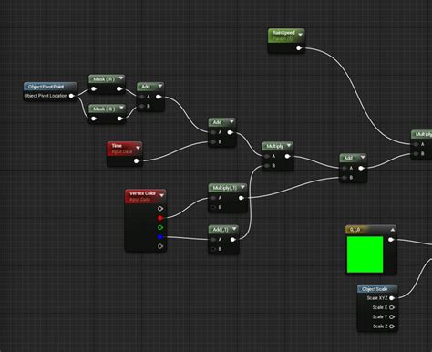Click the blue B output pin on Vertex Color
The image size is (432, 352).
pyautogui.click(x=160, y=237)
